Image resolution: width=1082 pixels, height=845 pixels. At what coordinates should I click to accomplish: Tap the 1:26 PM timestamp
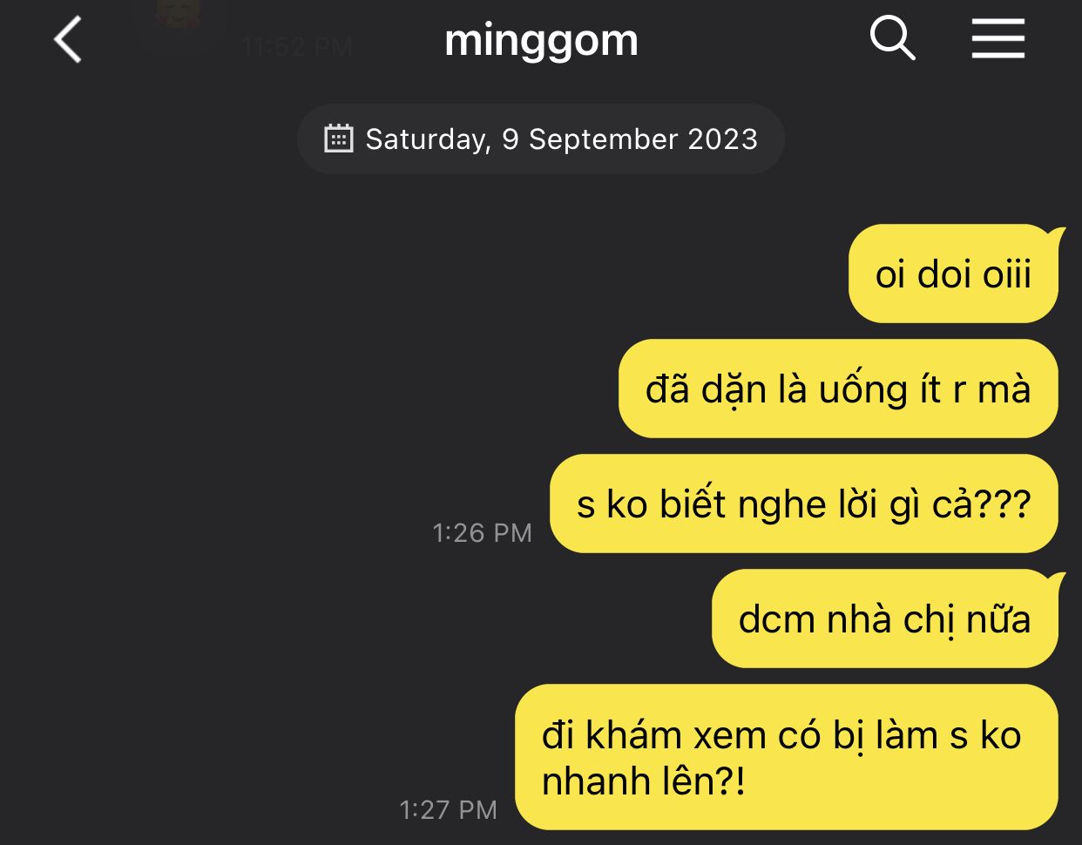click(x=482, y=532)
